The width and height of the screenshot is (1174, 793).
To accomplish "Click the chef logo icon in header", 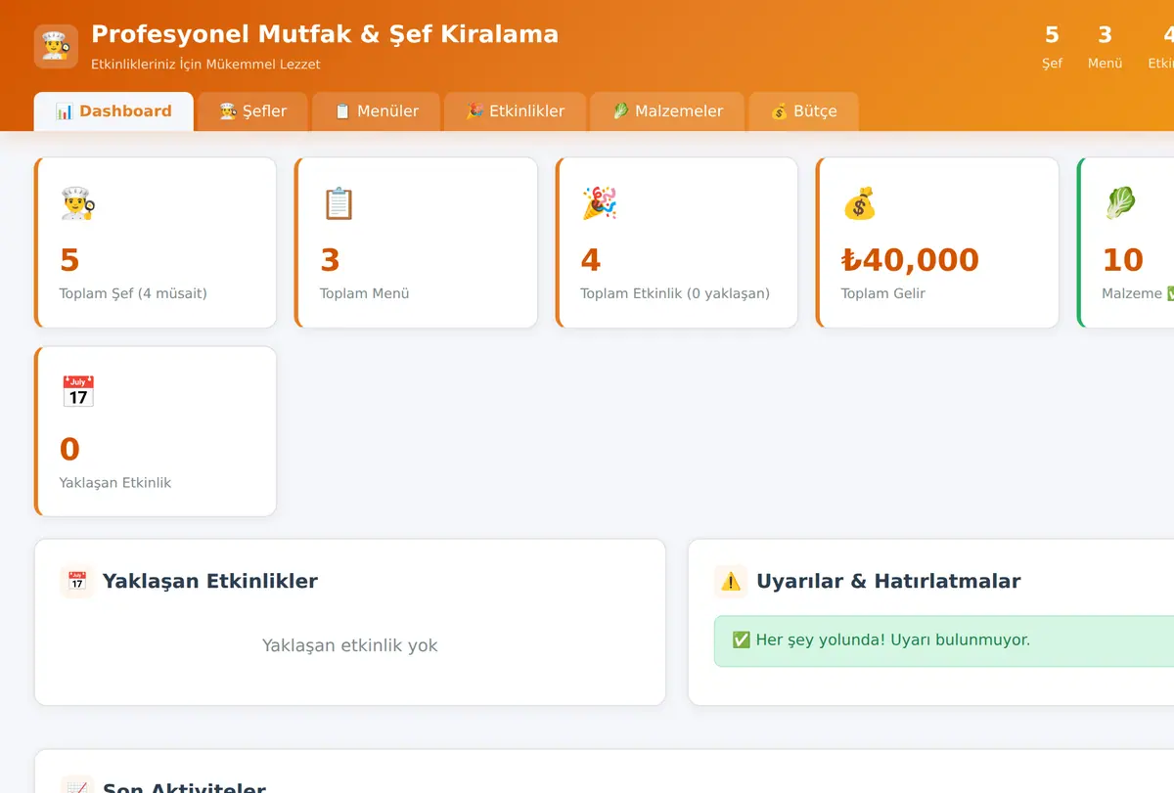I will (56, 46).
